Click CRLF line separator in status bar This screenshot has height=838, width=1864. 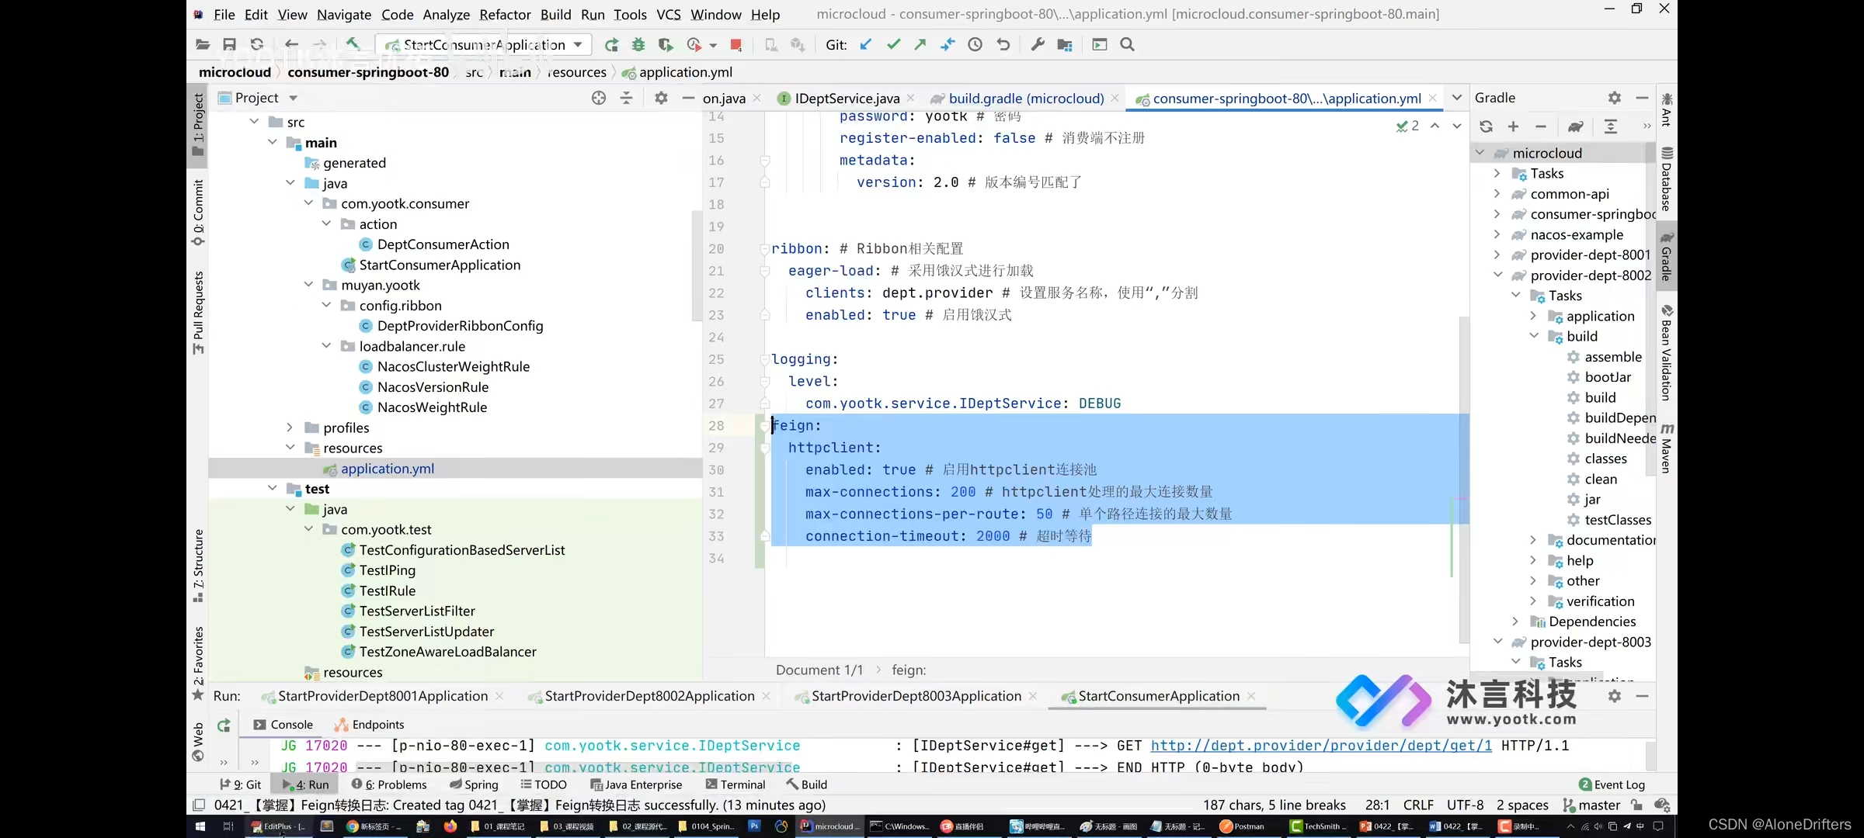pos(1418,805)
